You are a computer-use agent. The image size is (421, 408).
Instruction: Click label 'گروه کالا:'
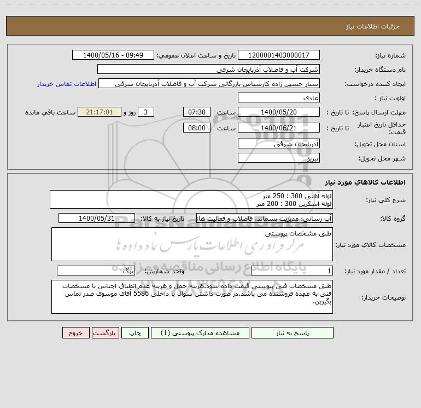pyautogui.click(x=393, y=219)
